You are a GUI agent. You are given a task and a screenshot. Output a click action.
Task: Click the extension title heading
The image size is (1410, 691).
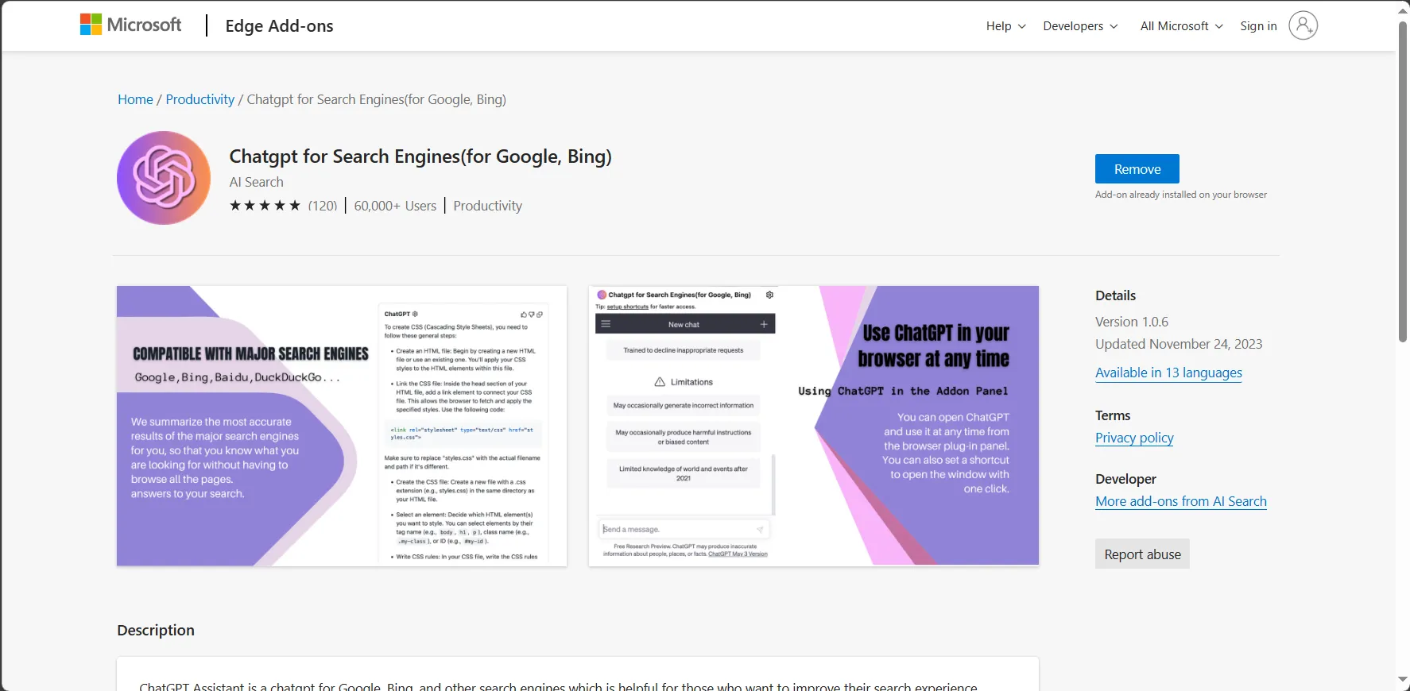coord(420,156)
